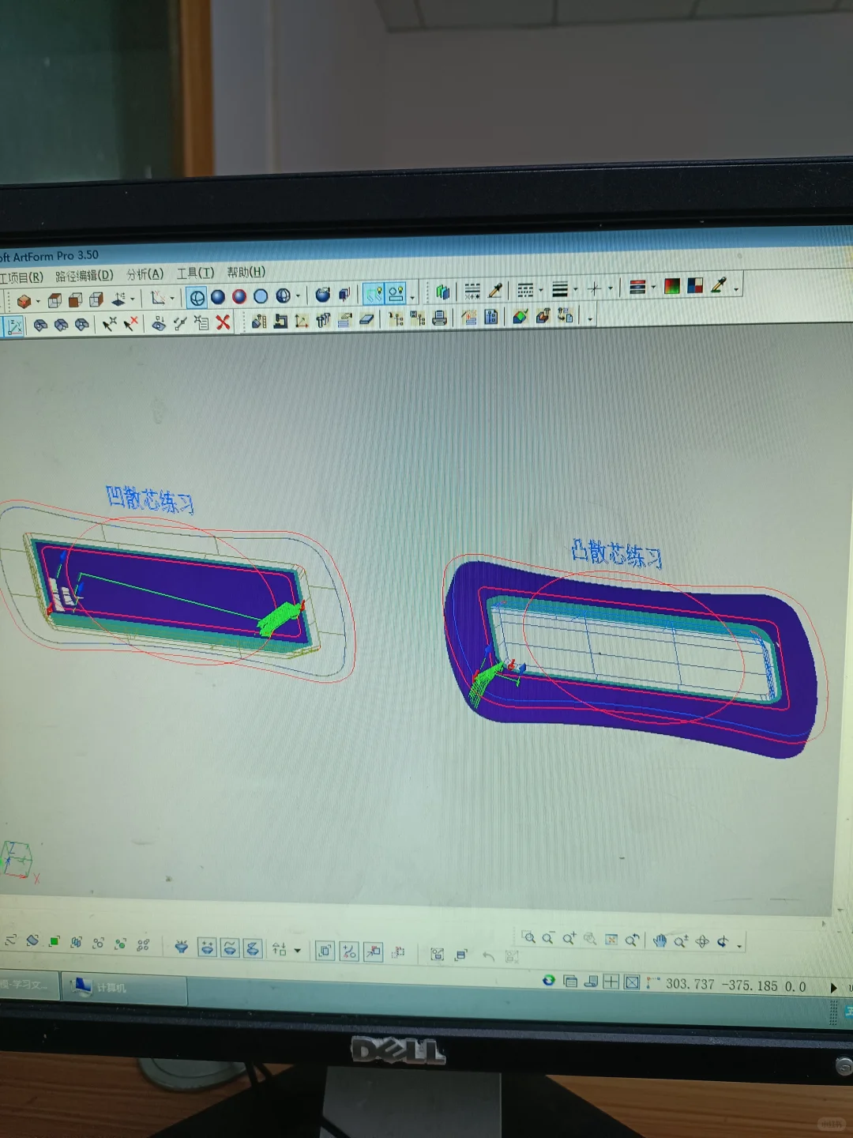Viewport: 853px width, 1138px height.
Task: Select the brown shaded cube view icon
Action: tap(75, 300)
